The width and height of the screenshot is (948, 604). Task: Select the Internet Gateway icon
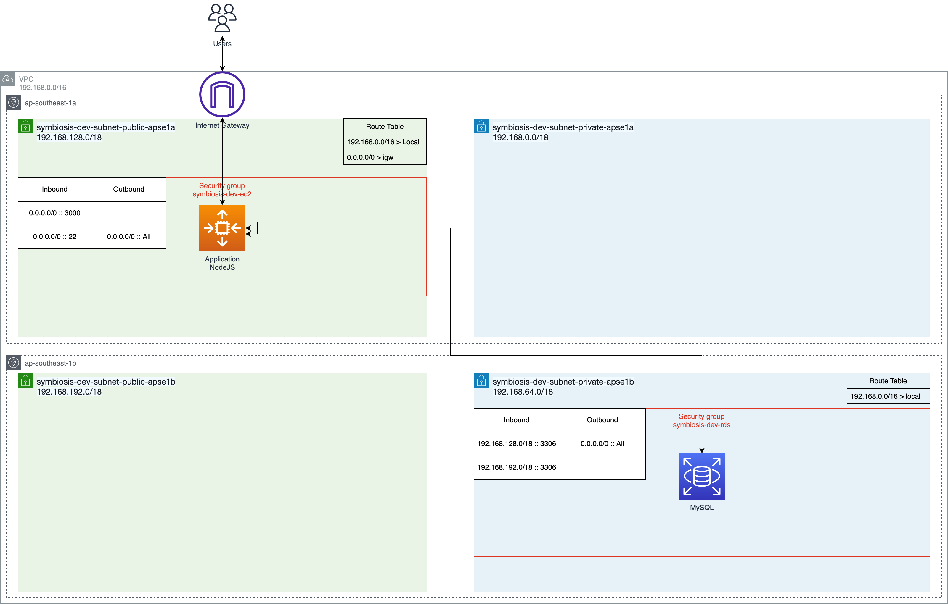tap(222, 94)
